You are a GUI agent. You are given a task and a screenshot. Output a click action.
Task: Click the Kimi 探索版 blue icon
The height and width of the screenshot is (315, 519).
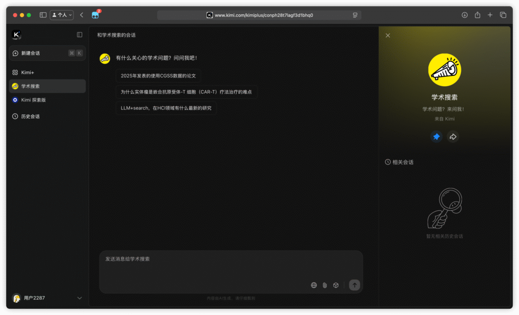(x=15, y=100)
